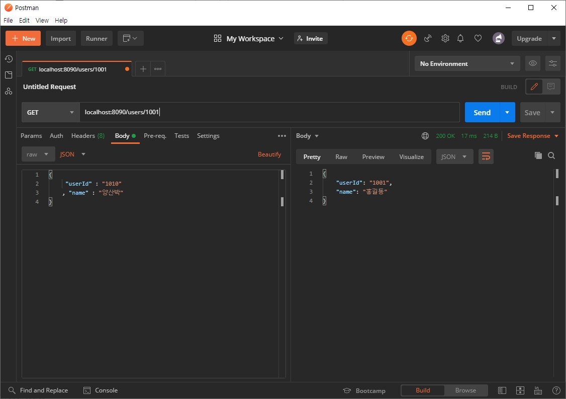
Task: Open the Upgrade dropdown arrow
Action: (x=554, y=38)
